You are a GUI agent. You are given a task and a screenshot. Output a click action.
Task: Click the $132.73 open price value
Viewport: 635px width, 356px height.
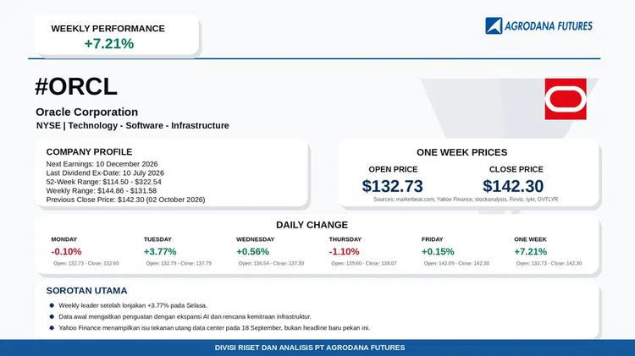click(392, 186)
